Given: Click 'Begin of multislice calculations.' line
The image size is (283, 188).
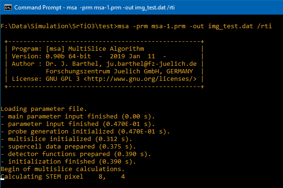Looking at the screenshot, I should tap(62, 169).
